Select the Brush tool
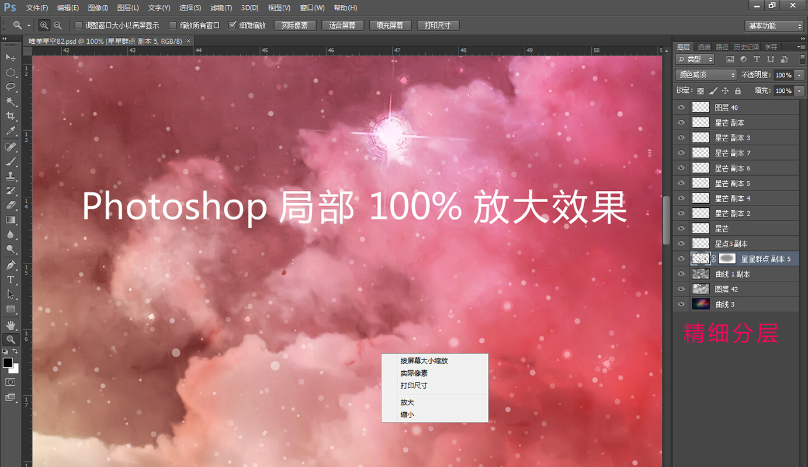808x467 pixels. tap(11, 161)
